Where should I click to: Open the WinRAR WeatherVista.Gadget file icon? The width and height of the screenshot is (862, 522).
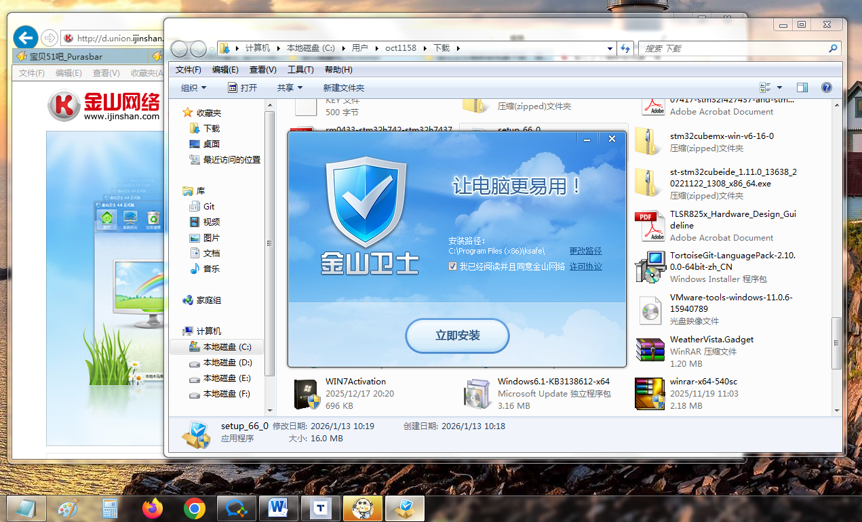pos(650,351)
